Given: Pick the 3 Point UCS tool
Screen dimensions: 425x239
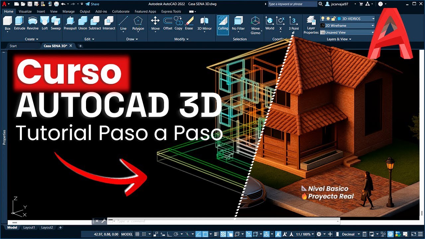Looking at the screenshot, I should [x=294, y=23].
